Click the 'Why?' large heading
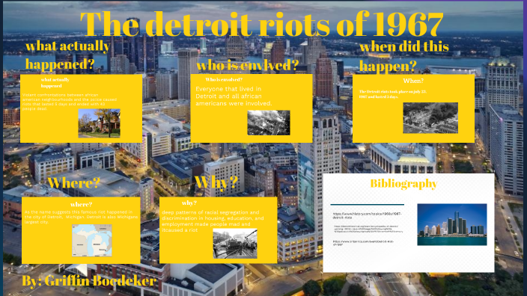Viewport: 527px width, 296px height. (216, 182)
